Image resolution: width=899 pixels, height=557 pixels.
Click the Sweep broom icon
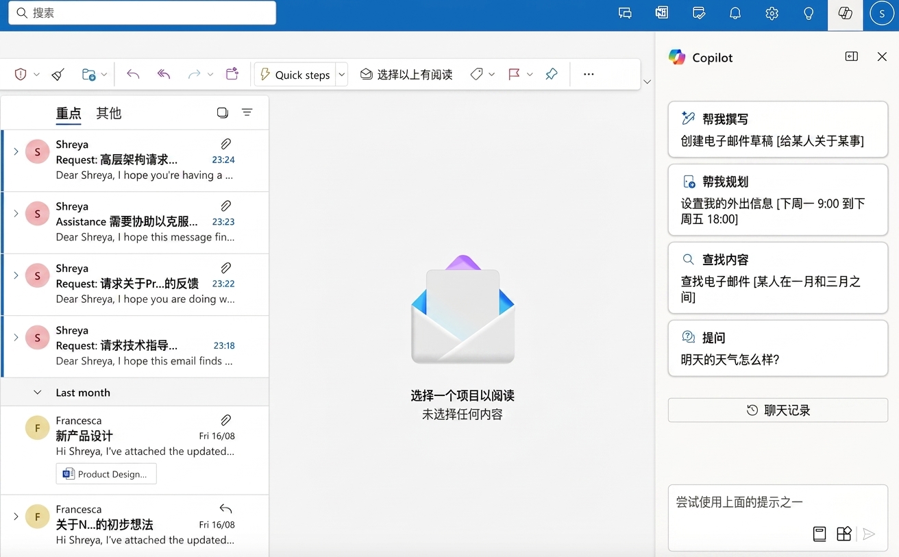tap(58, 74)
